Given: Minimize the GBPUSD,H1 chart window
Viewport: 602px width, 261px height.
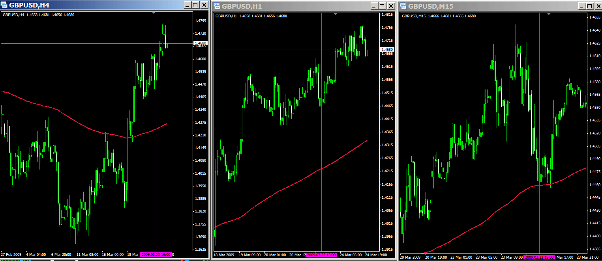Looking at the screenshot, I should [x=373, y=6].
